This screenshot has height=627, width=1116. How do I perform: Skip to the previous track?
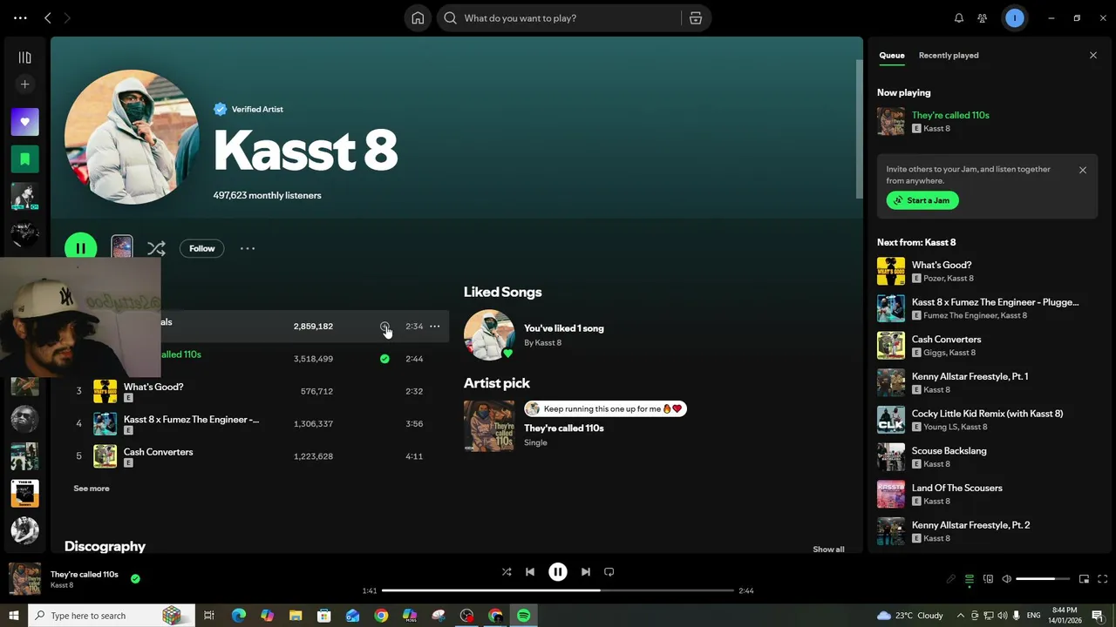pyautogui.click(x=530, y=572)
